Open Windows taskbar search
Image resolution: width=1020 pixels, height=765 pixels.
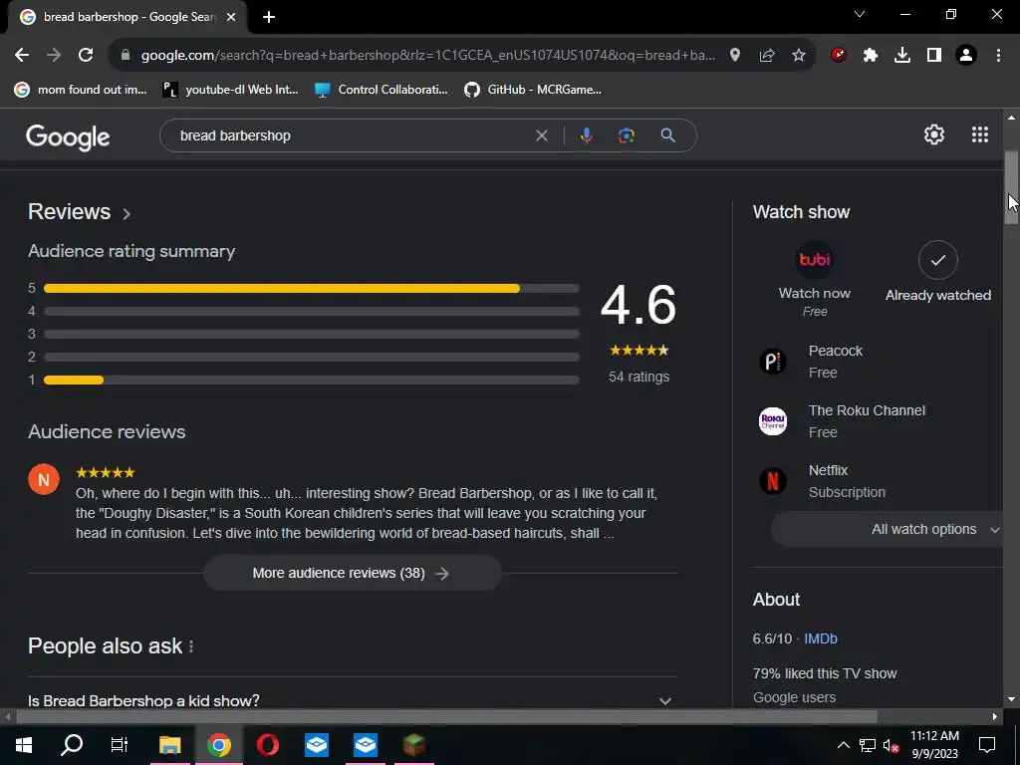click(x=72, y=745)
